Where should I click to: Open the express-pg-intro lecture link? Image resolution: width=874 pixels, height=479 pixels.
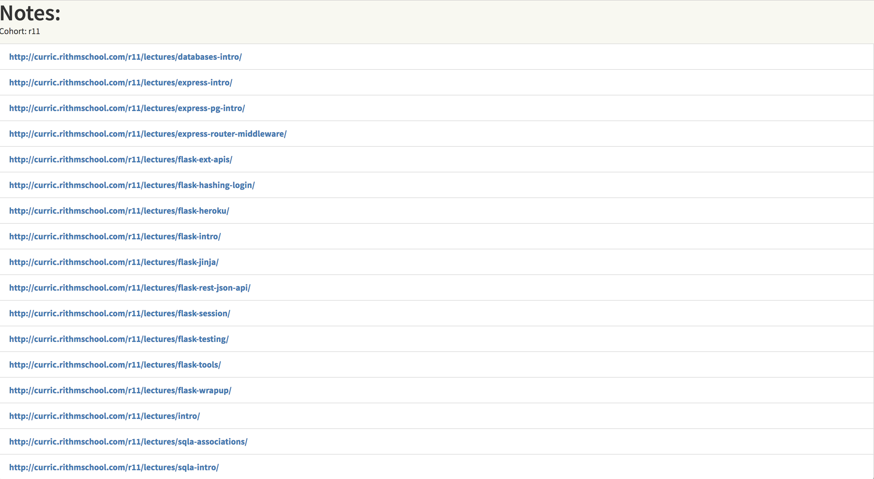(x=127, y=109)
